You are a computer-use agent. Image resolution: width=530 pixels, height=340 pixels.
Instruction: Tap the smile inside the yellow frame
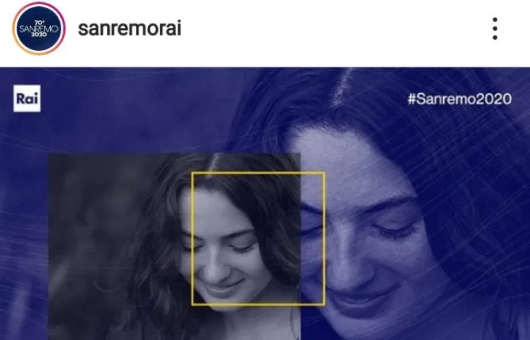[225, 287]
